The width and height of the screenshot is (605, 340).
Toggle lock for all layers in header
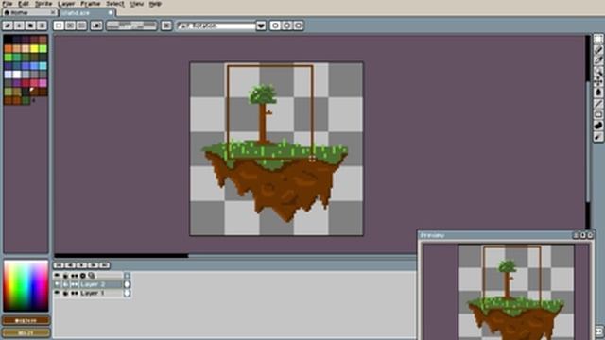point(65,276)
